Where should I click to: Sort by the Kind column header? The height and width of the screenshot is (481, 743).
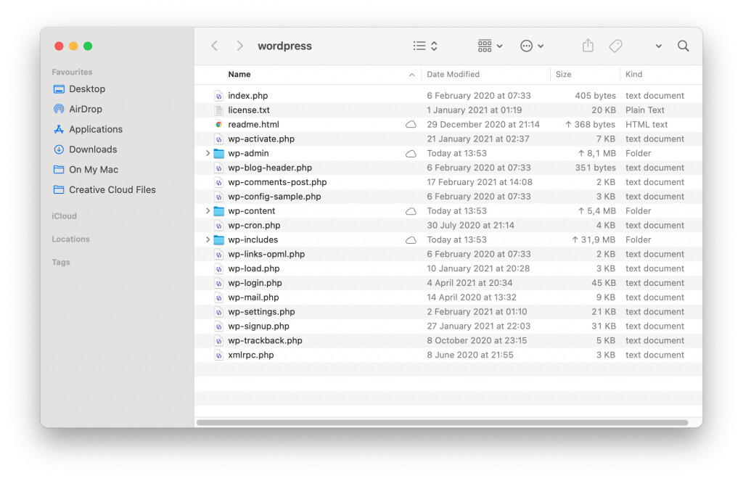(x=633, y=75)
